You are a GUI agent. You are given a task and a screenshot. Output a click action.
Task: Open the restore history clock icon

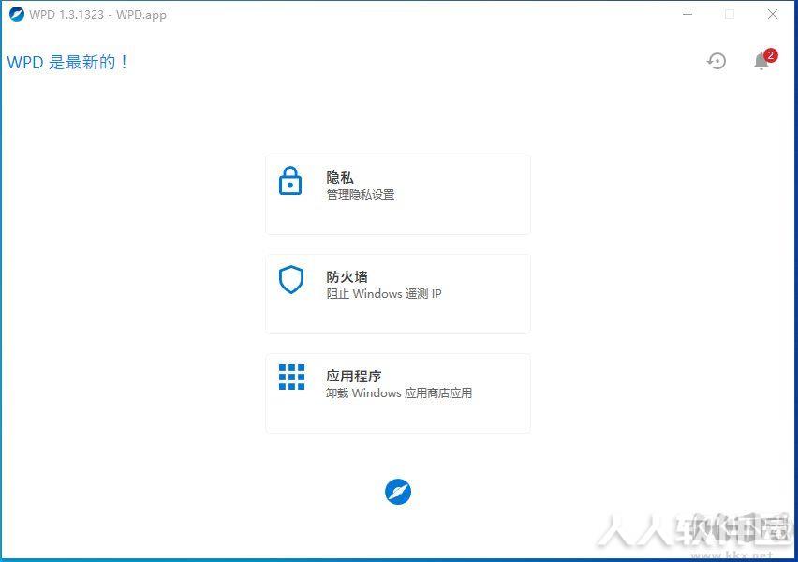coord(717,61)
